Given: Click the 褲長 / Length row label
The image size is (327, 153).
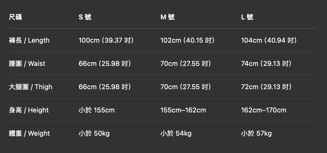Looking at the screenshot, I should [29, 40].
